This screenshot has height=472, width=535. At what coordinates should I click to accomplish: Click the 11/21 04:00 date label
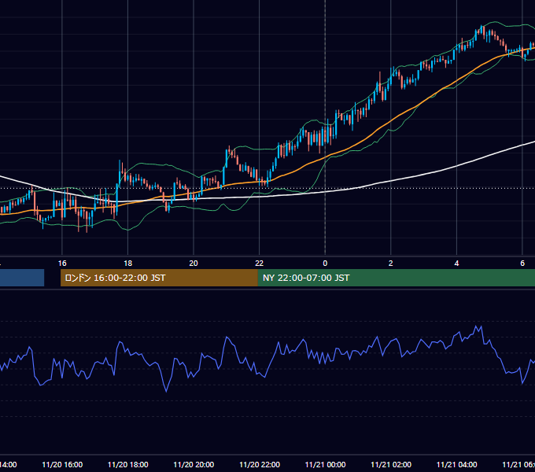point(457,465)
